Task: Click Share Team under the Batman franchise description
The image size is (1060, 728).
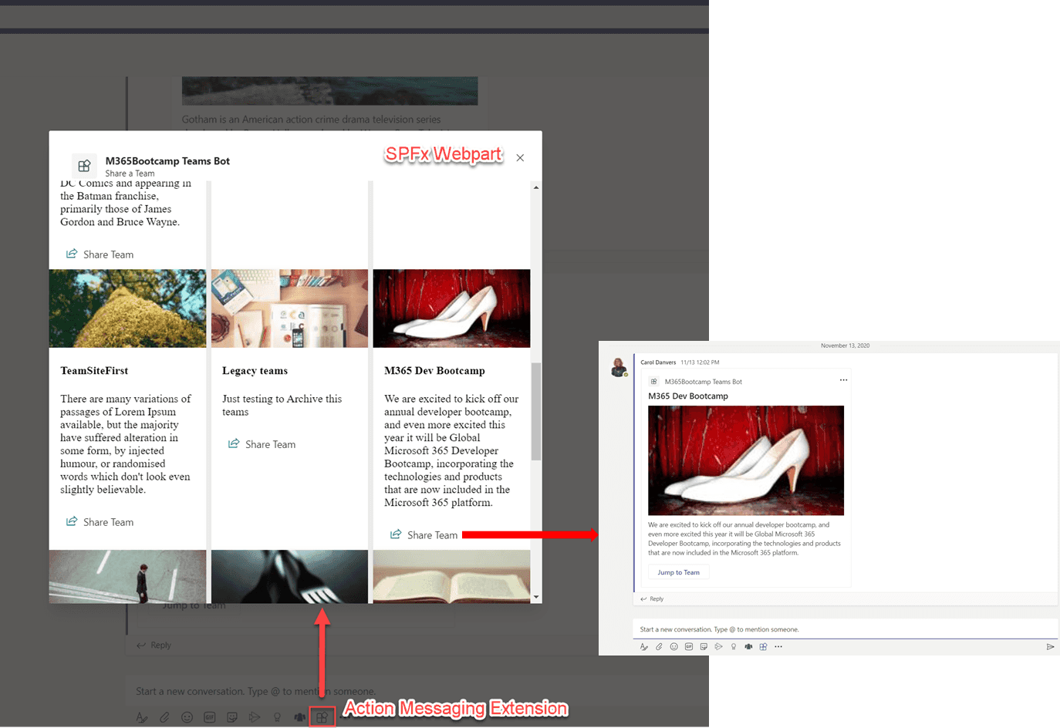Action: (x=100, y=254)
